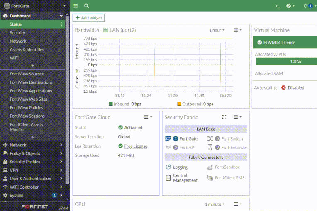Open the Security dashboard menu item
Screen dimensions: 317x211
tap(17, 33)
